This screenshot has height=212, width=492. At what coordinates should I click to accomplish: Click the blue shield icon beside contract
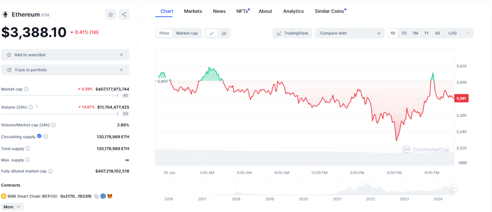[x=103, y=196]
